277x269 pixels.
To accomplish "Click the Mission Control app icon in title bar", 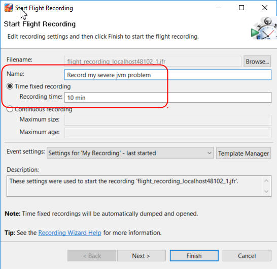I will coord(9,8).
